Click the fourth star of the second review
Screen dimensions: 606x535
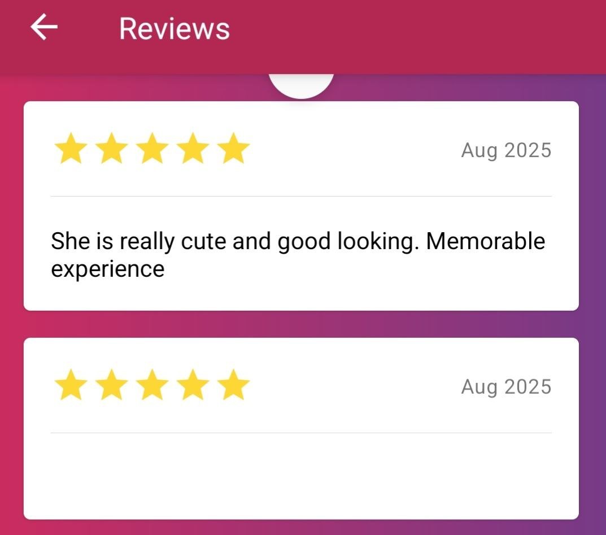[193, 385]
